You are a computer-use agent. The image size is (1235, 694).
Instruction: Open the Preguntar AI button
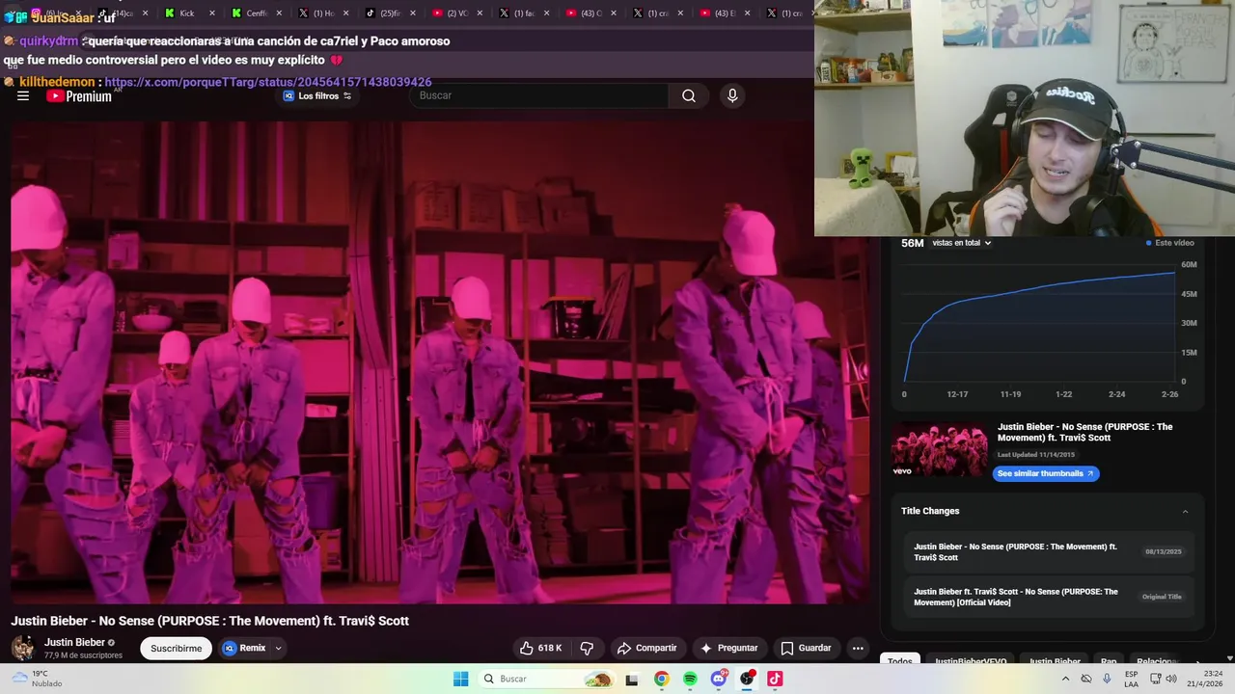(x=729, y=648)
